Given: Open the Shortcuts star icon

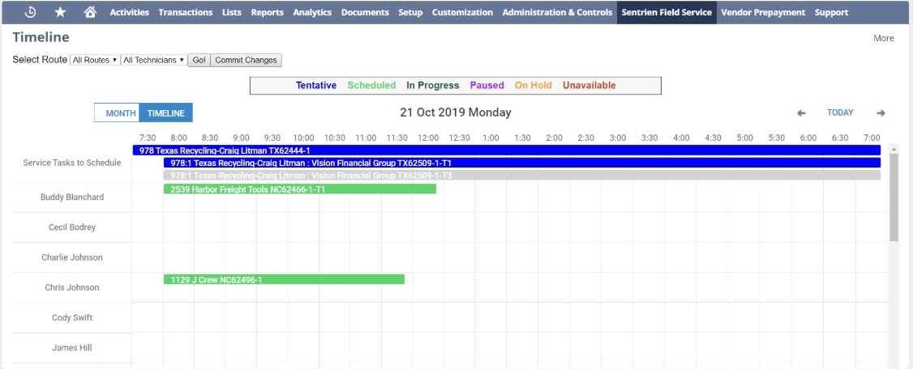Looking at the screenshot, I should coord(61,12).
